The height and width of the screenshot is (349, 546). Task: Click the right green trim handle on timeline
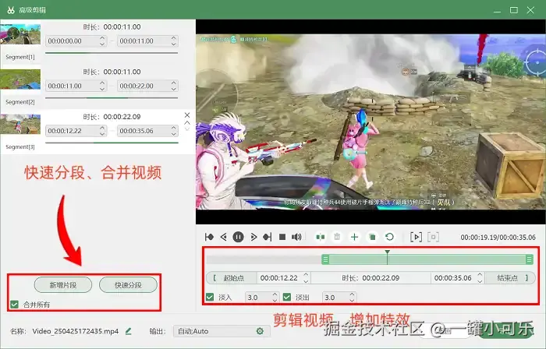[530, 259]
